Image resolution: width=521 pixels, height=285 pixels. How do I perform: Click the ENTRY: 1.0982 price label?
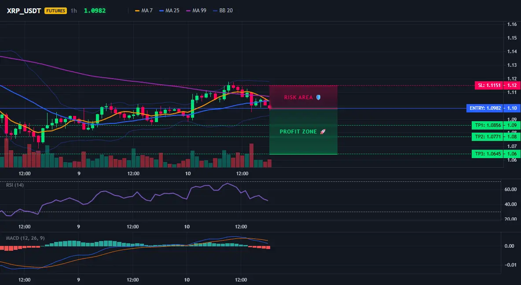pos(485,108)
